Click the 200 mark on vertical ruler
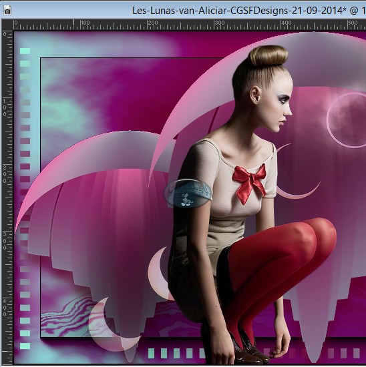This screenshot has width=366, height=367. click(x=5, y=174)
